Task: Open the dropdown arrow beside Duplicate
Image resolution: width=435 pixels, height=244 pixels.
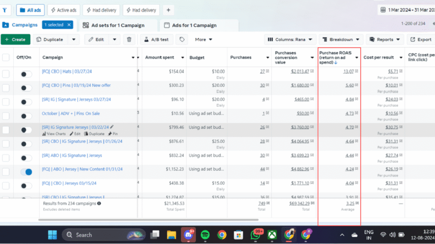Action: (x=74, y=39)
